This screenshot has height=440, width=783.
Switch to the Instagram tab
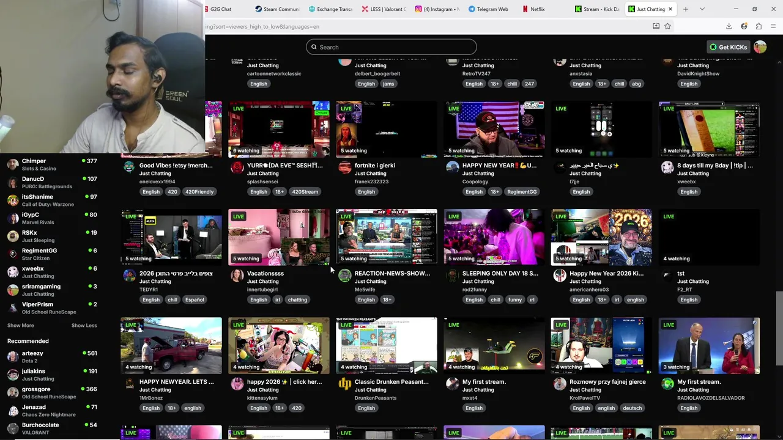(436, 9)
